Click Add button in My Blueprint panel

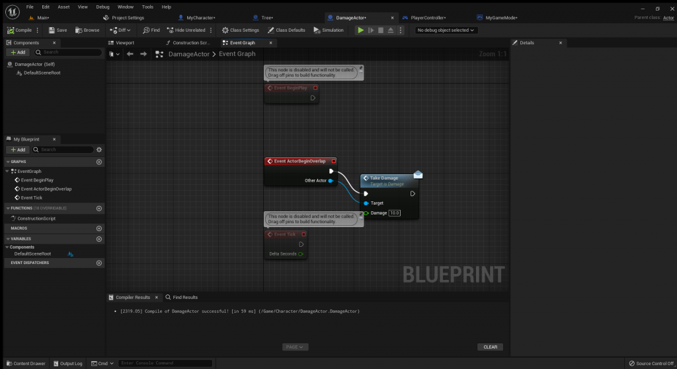coord(18,150)
